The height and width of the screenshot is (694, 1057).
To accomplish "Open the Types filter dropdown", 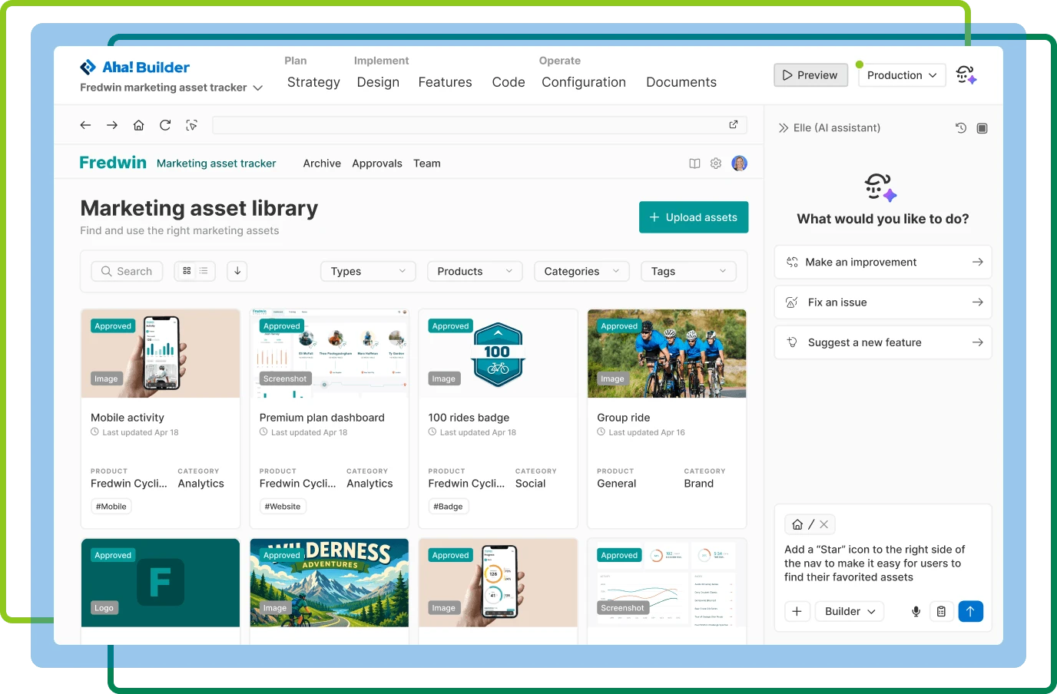I will 367,271.
